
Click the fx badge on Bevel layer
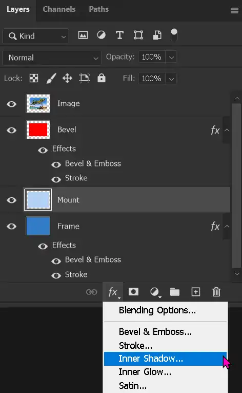(215, 130)
